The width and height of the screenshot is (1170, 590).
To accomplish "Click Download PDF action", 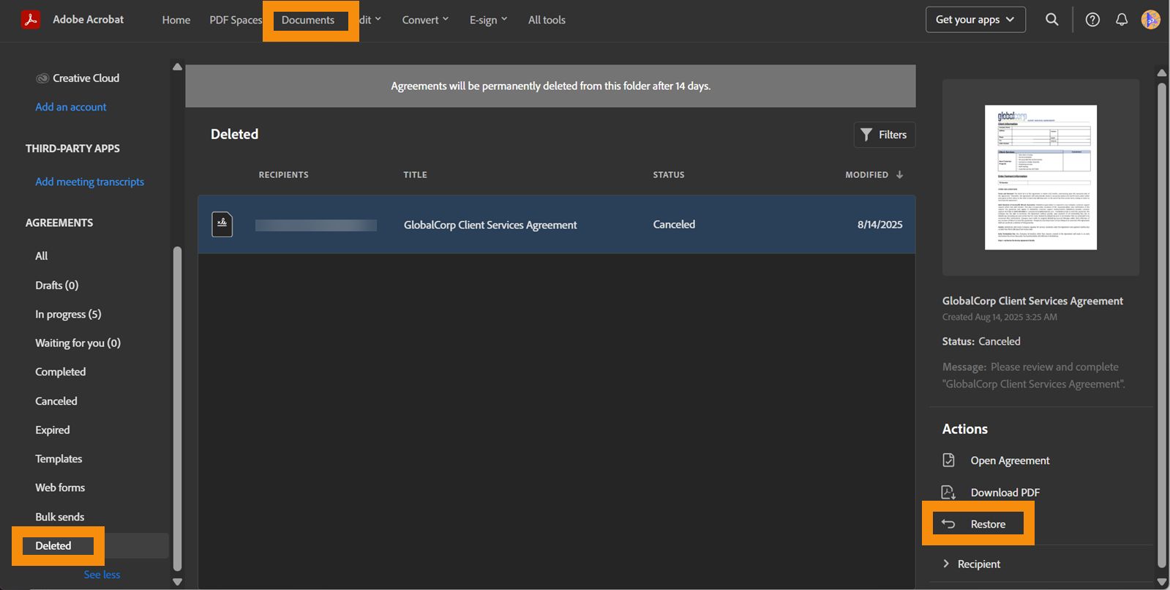I will coord(1005,493).
